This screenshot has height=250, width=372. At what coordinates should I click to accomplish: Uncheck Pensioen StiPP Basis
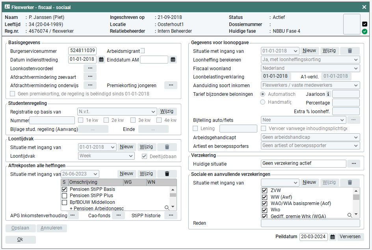64,189
